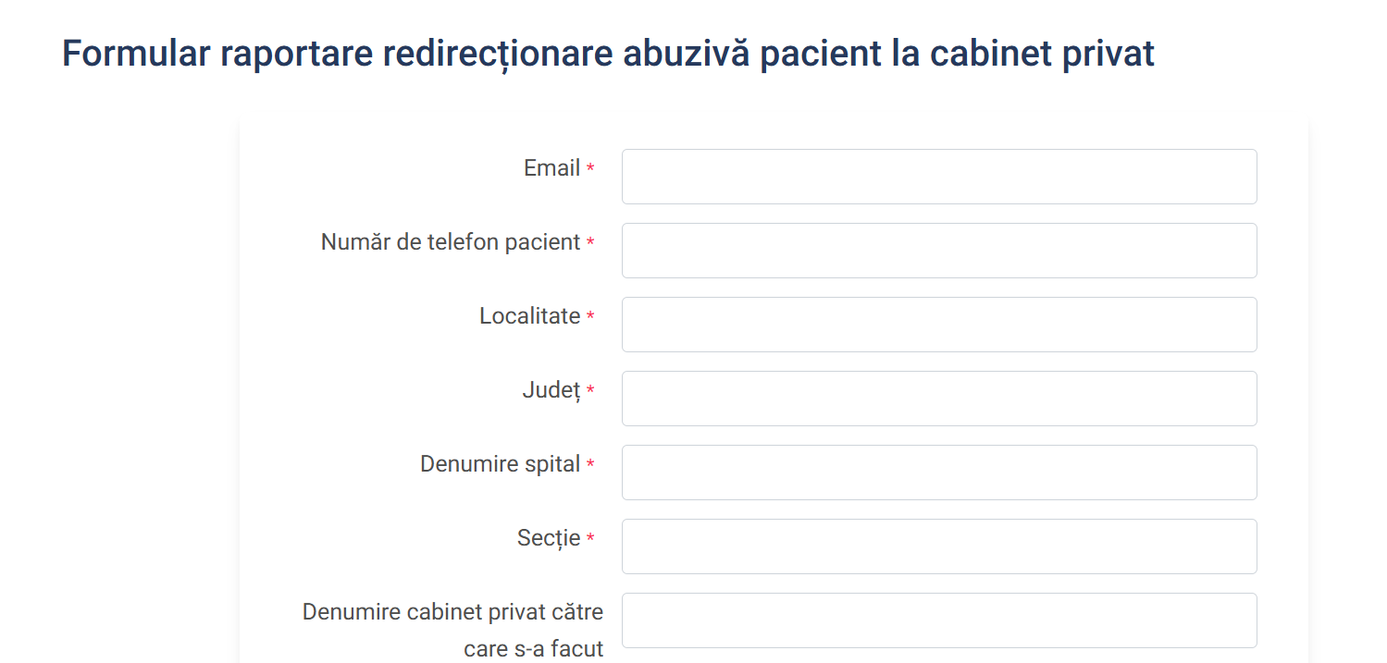Image resolution: width=1387 pixels, height=663 pixels.
Task: Click the Localitate label
Action: 529,316
